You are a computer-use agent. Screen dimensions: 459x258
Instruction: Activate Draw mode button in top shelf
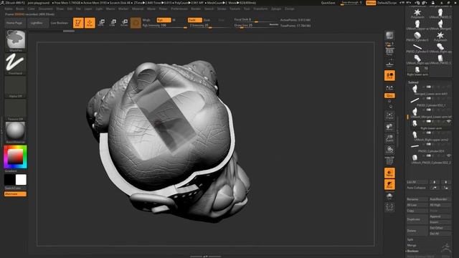point(90,23)
